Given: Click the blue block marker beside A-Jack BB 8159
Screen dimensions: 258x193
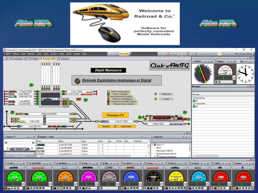Looking at the screenshot, I should 19,126.
